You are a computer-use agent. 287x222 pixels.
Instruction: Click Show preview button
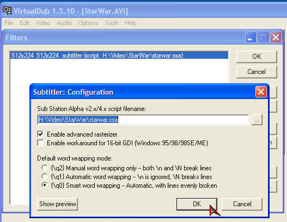point(58,204)
